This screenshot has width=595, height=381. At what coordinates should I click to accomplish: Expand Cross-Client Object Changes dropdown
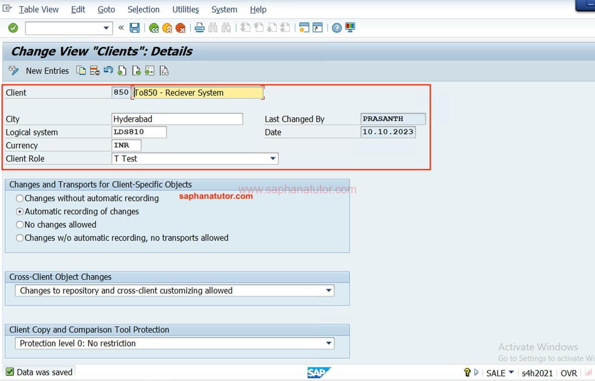point(329,291)
